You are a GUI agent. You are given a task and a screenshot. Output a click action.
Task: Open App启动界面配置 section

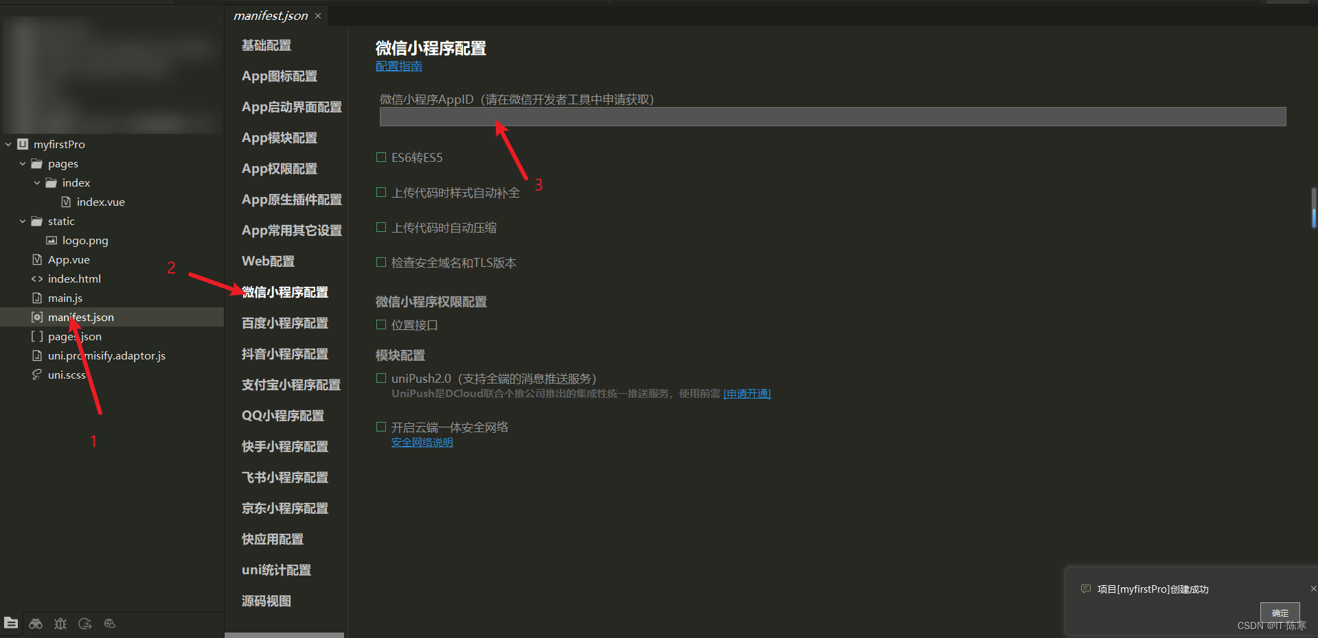pos(292,107)
